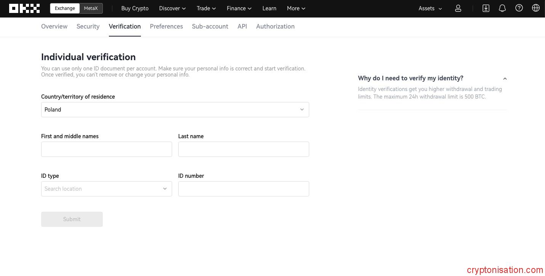Switch to MetaX mode
This screenshot has height=276, width=545.
[91, 8]
